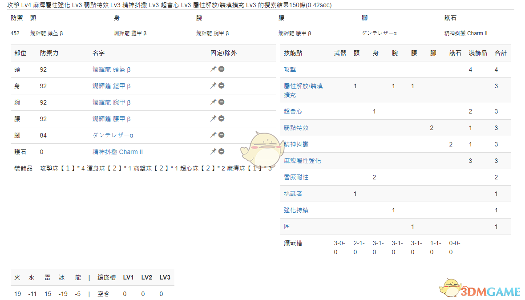525x300 pixels.
Task: Click the 攻擊 total value 4
Action: coord(496,69)
